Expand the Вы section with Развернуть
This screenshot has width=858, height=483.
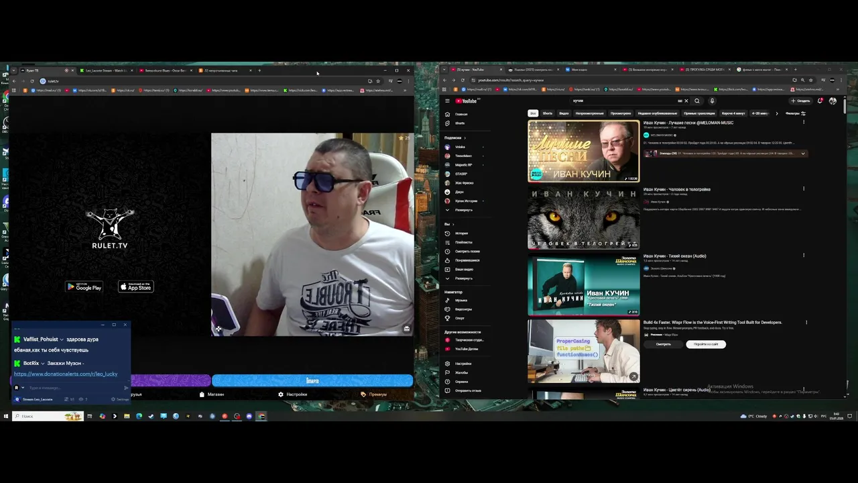(463, 278)
